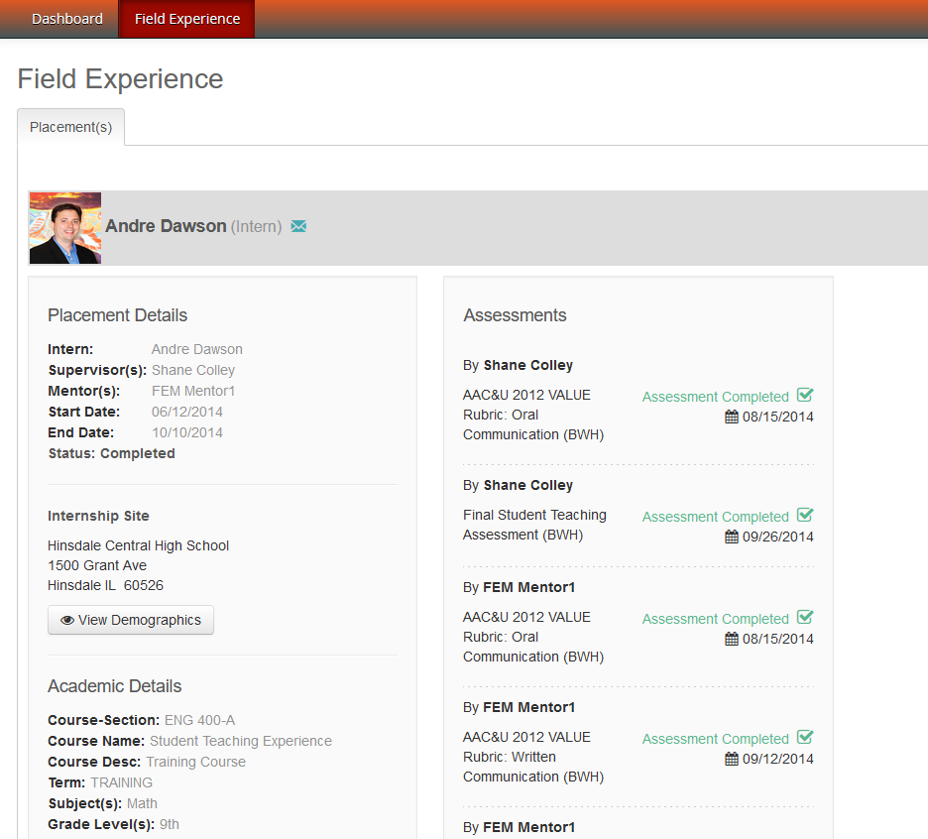Click the calendar icon next to 09/26/2014
This screenshot has width=928, height=839.
[732, 538]
